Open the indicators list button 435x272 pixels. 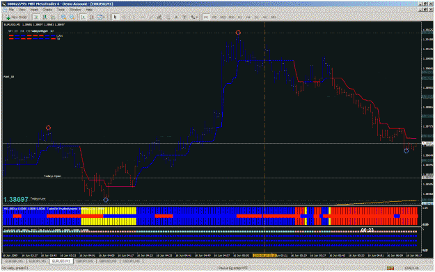(100, 17)
